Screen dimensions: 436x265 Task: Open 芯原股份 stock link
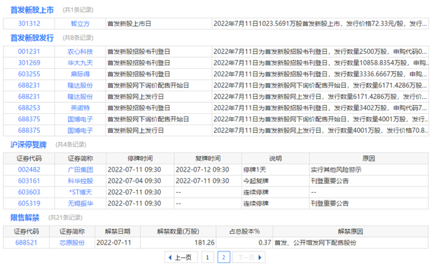click(x=72, y=243)
